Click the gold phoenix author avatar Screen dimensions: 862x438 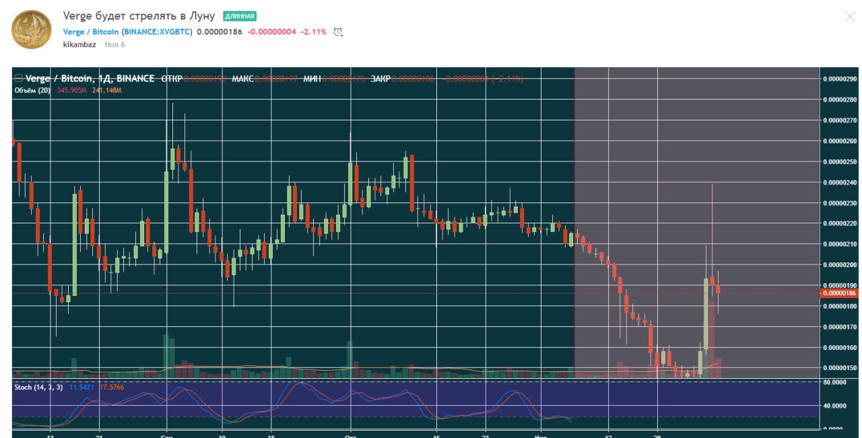pos(31,29)
